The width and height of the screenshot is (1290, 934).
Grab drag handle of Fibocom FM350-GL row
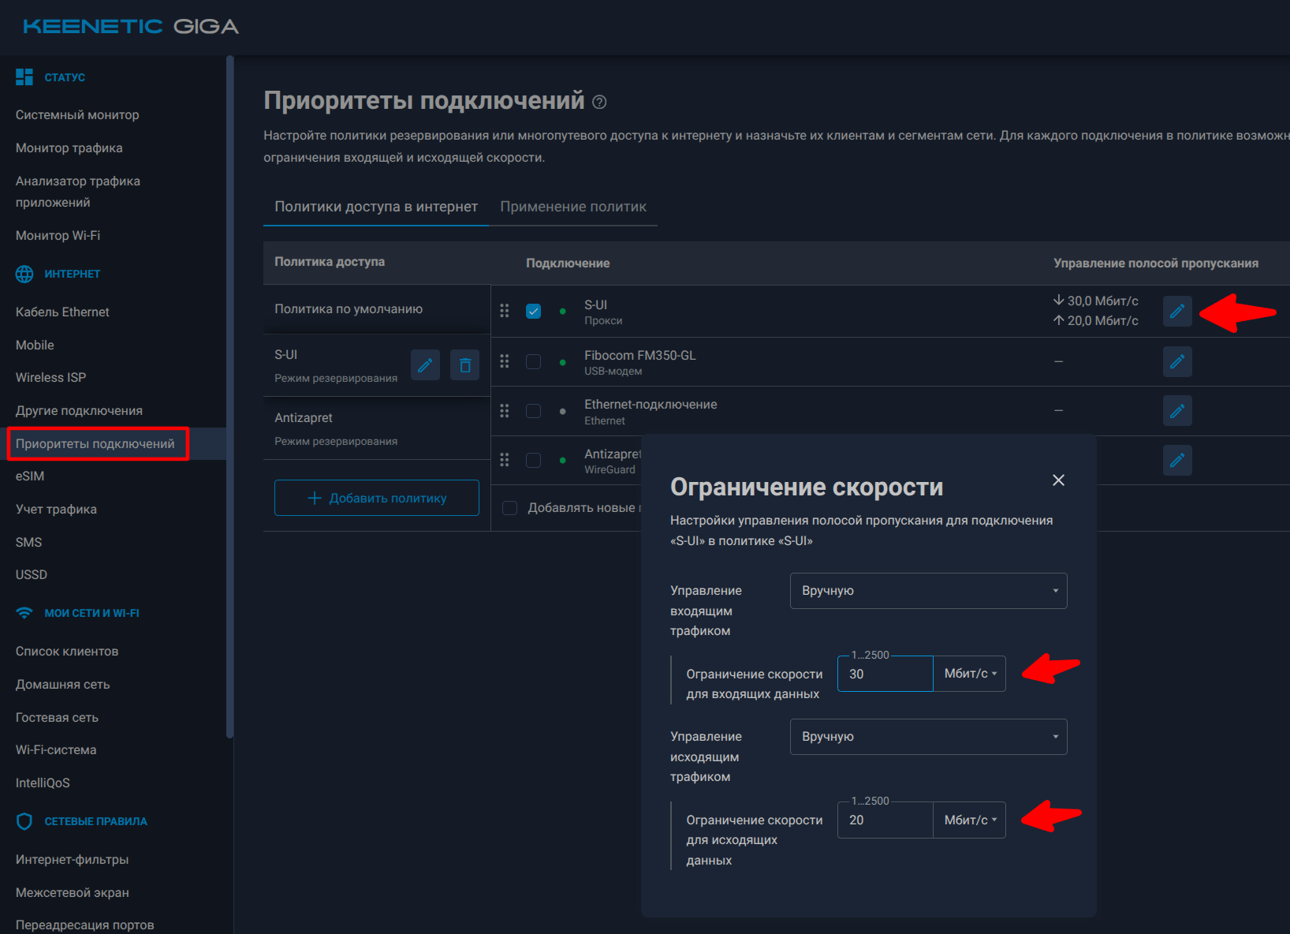505,361
